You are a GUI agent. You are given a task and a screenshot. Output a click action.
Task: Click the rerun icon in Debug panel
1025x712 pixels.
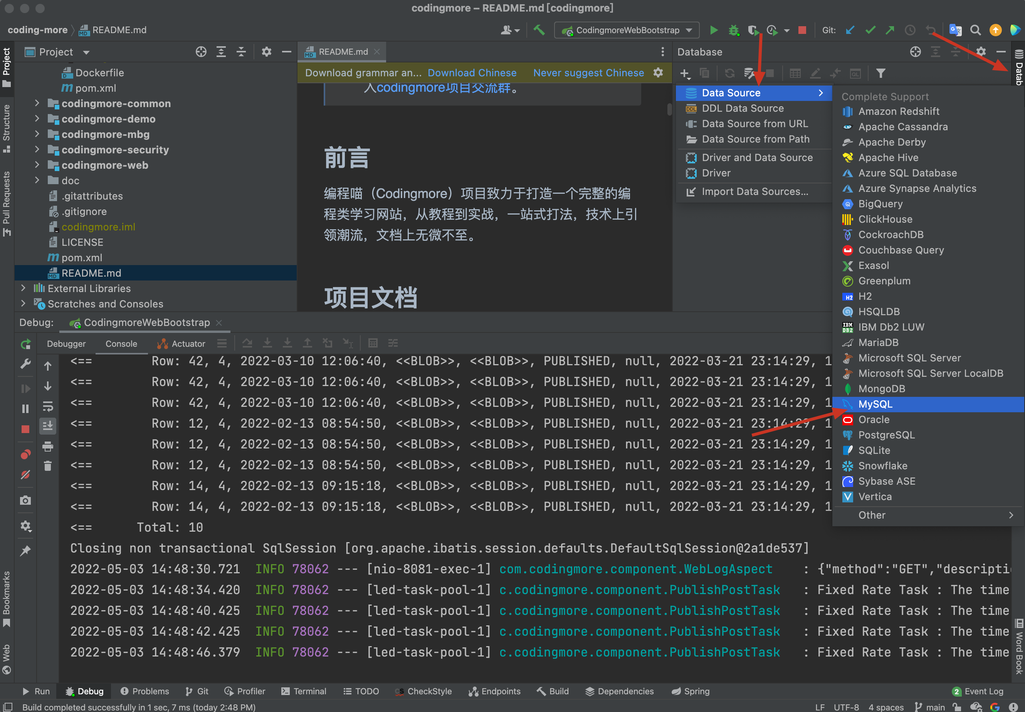[x=25, y=344]
